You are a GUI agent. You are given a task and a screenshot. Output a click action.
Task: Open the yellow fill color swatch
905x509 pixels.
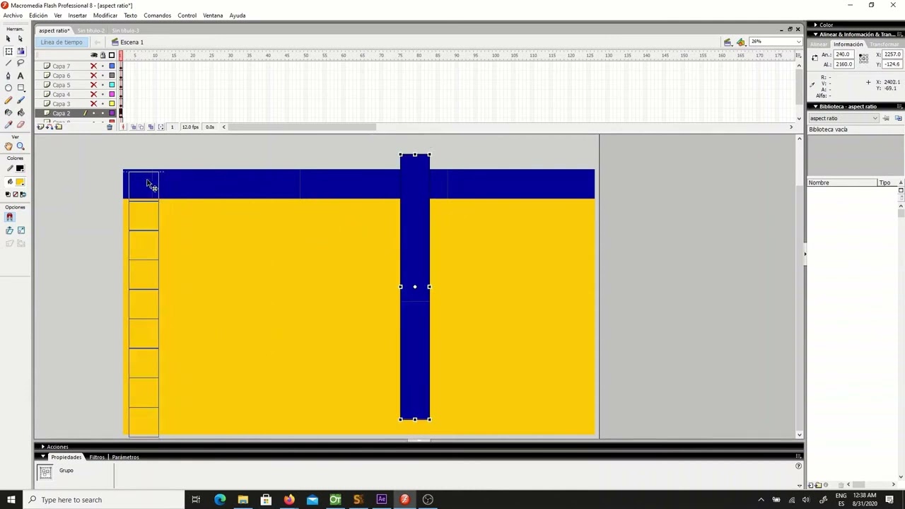tap(21, 182)
